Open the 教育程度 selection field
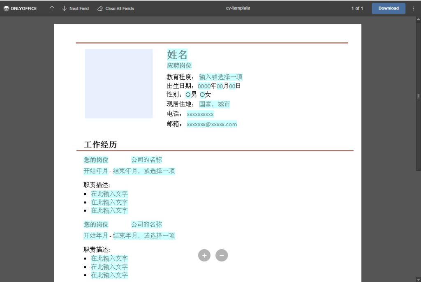Image resolution: width=421 pixels, height=282 pixels. (x=220, y=76)
